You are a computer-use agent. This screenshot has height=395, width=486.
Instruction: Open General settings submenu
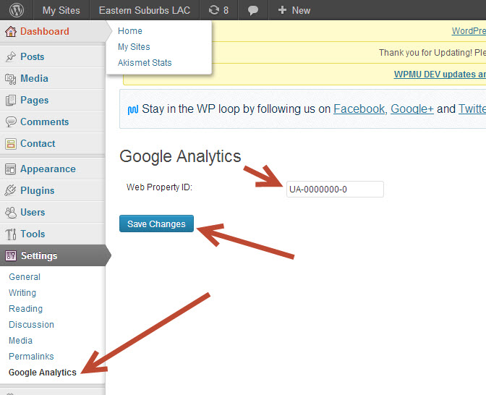click(25, 277)
